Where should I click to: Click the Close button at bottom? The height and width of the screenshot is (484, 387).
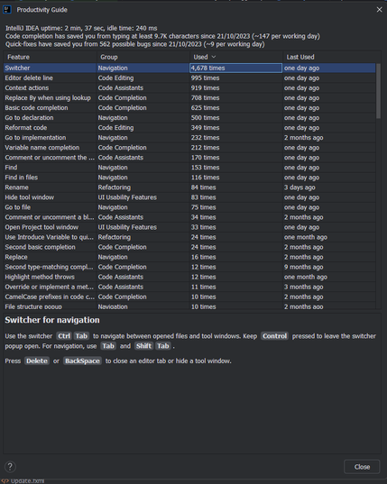click(362, 467)
